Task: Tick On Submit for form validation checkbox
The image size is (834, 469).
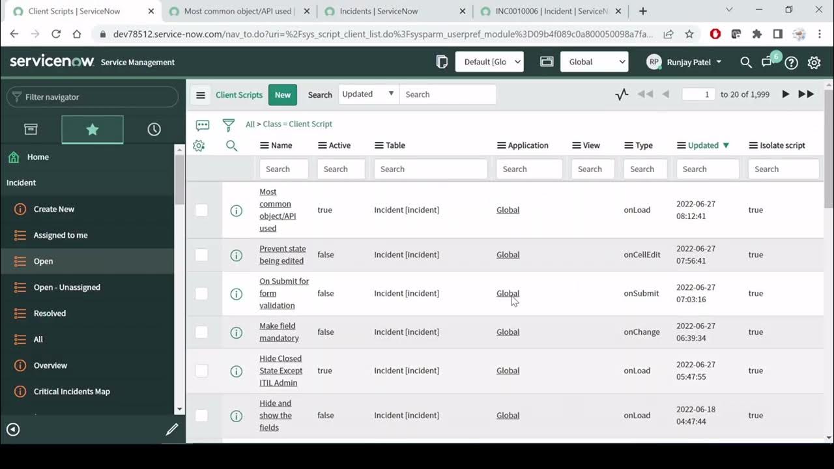Action: [x=201, y=294]
